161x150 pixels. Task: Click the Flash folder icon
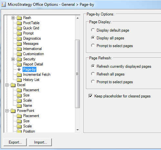(x=19, y=18)
